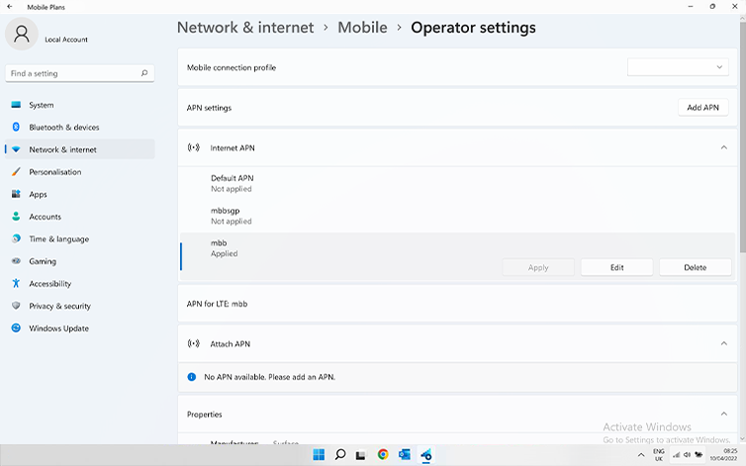This screenshot has width=746, height=466.
Task: Collapse the Internet APN section
Action: 723,147
